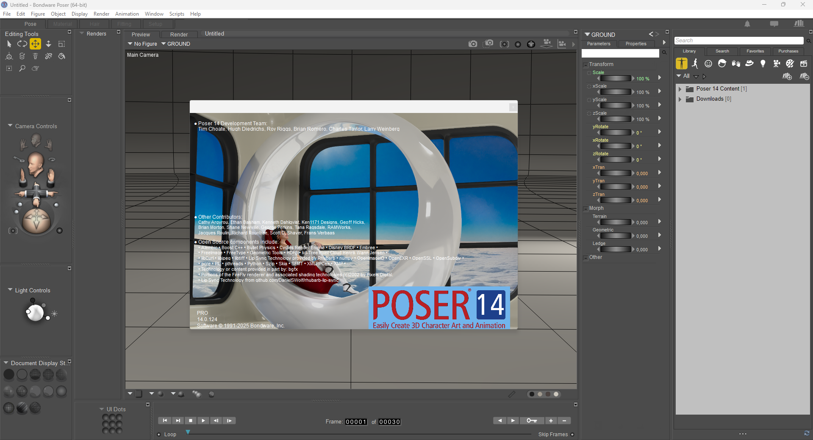Open the Cameras library category
This screenshot has height=440, width=813.
tap(776, 63)
